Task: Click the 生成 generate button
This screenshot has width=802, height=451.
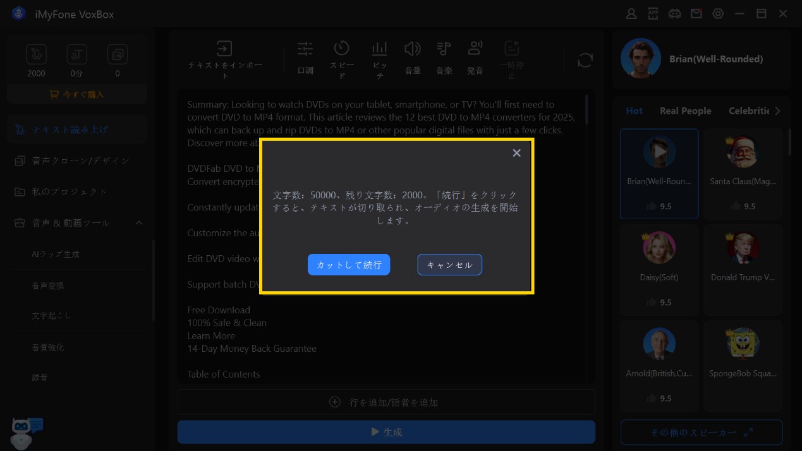Action: pyautogui.click(x=386, y=432)
